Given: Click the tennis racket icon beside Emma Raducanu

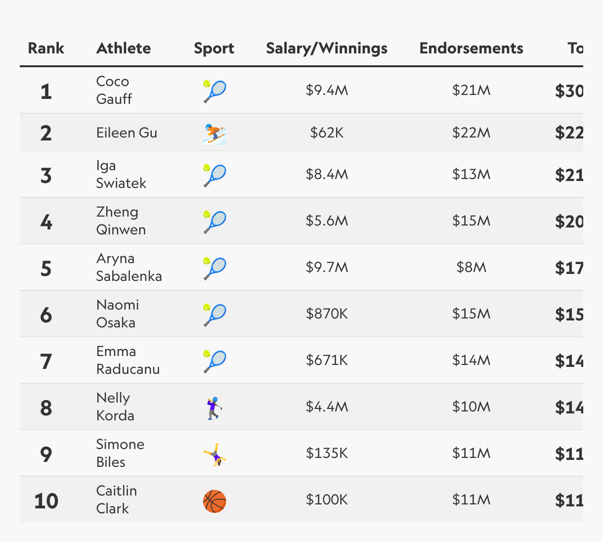Looking at the screenshot, I should click(215, 361).
